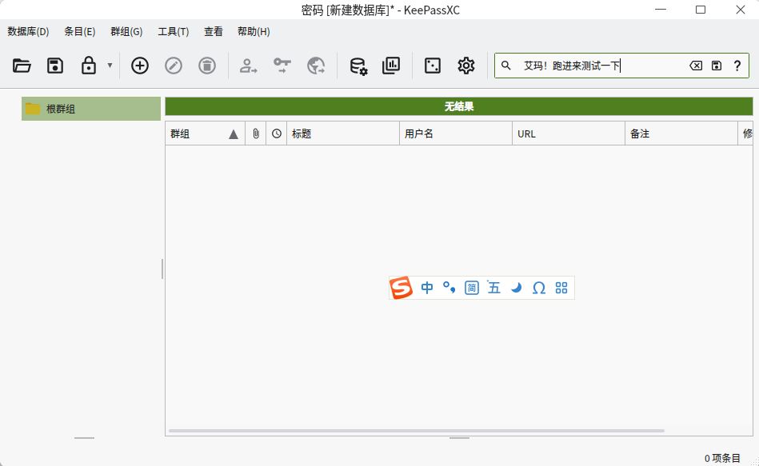
Task: Sort by 群组 column header
Action: tap(205, 134)
